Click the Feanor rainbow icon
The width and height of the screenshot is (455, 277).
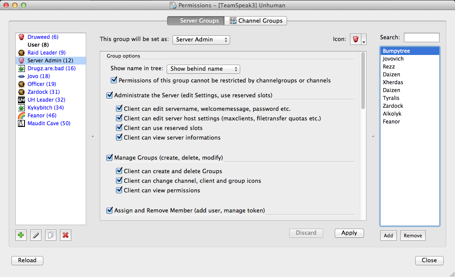(21, 116)
